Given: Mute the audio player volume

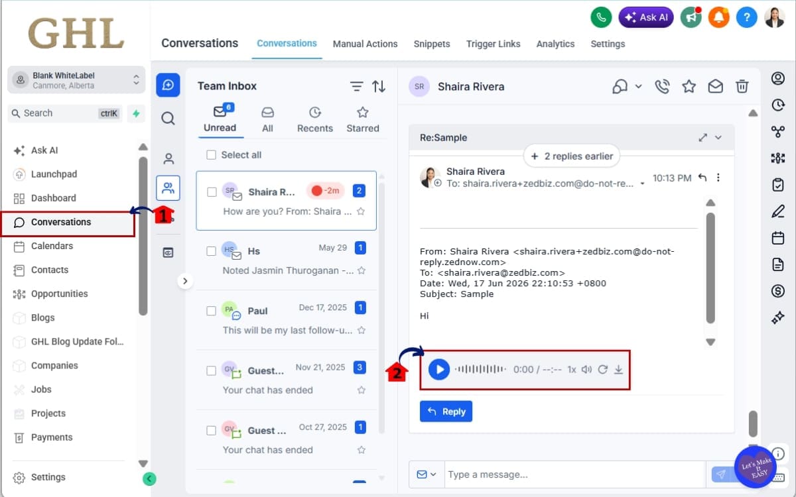Looking at the screenshot, I should tap(586, 369).
